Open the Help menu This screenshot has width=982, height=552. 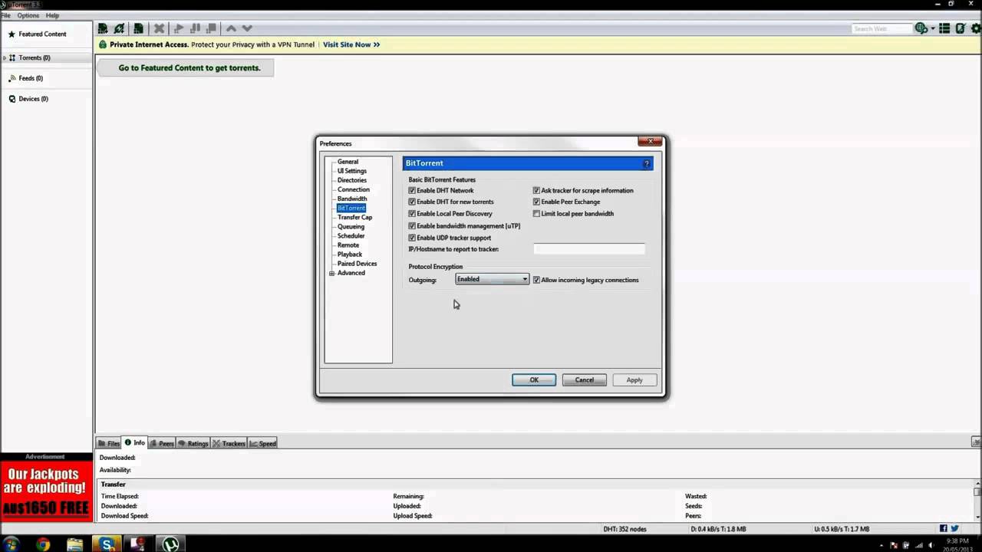click(x=52, y=15)
